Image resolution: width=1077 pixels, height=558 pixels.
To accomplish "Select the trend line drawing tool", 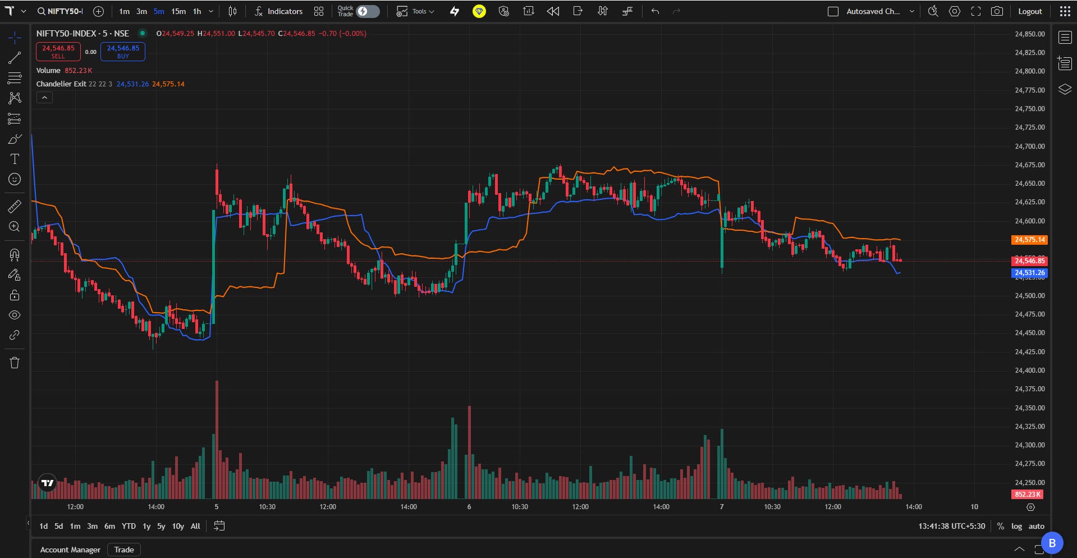I will [x=15, y=58].
